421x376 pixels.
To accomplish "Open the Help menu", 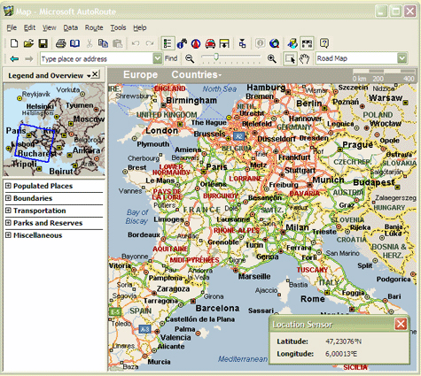I will pyautogui.click(x=140, y=27).
